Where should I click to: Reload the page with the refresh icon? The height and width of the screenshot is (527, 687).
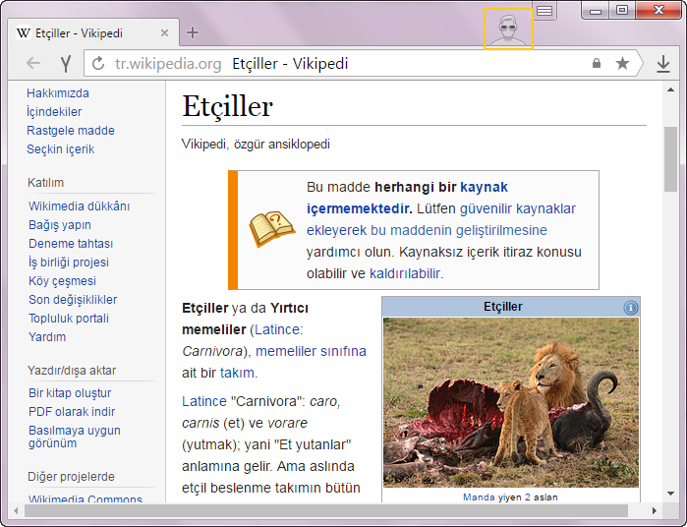[x=98, y=64]
